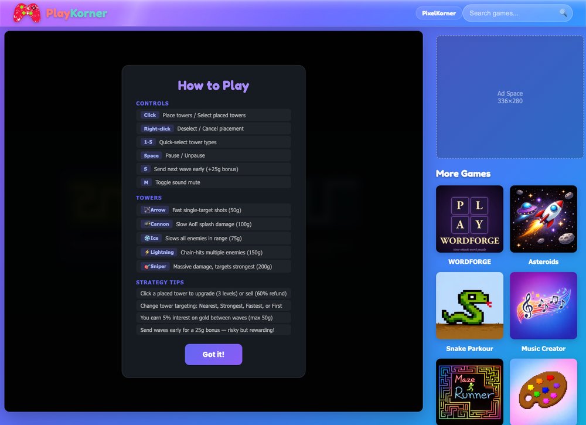Screen dimensions: 586x425
Task: Click 'Deselect / Cancel placement' text
Action: point(210,128)
